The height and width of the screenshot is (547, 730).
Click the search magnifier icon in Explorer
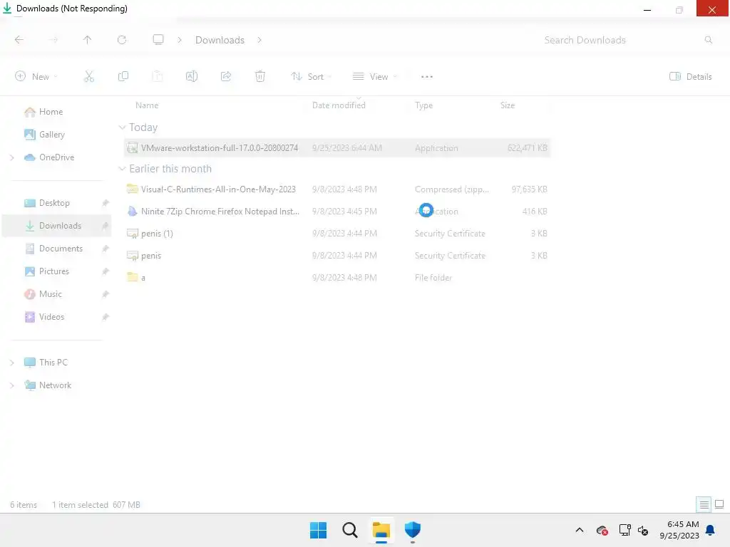click(708, 40)
